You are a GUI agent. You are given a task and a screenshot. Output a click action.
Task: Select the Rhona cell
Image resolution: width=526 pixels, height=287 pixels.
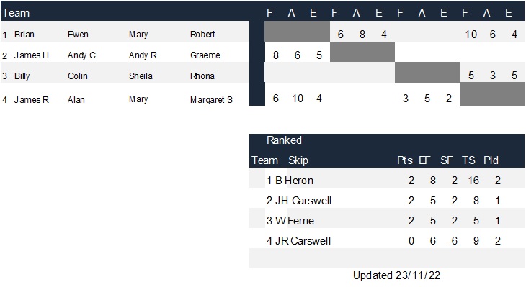coord(202,76)
